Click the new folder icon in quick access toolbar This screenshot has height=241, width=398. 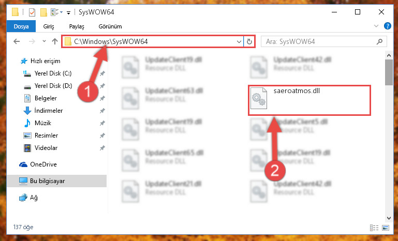coord(43,12)
